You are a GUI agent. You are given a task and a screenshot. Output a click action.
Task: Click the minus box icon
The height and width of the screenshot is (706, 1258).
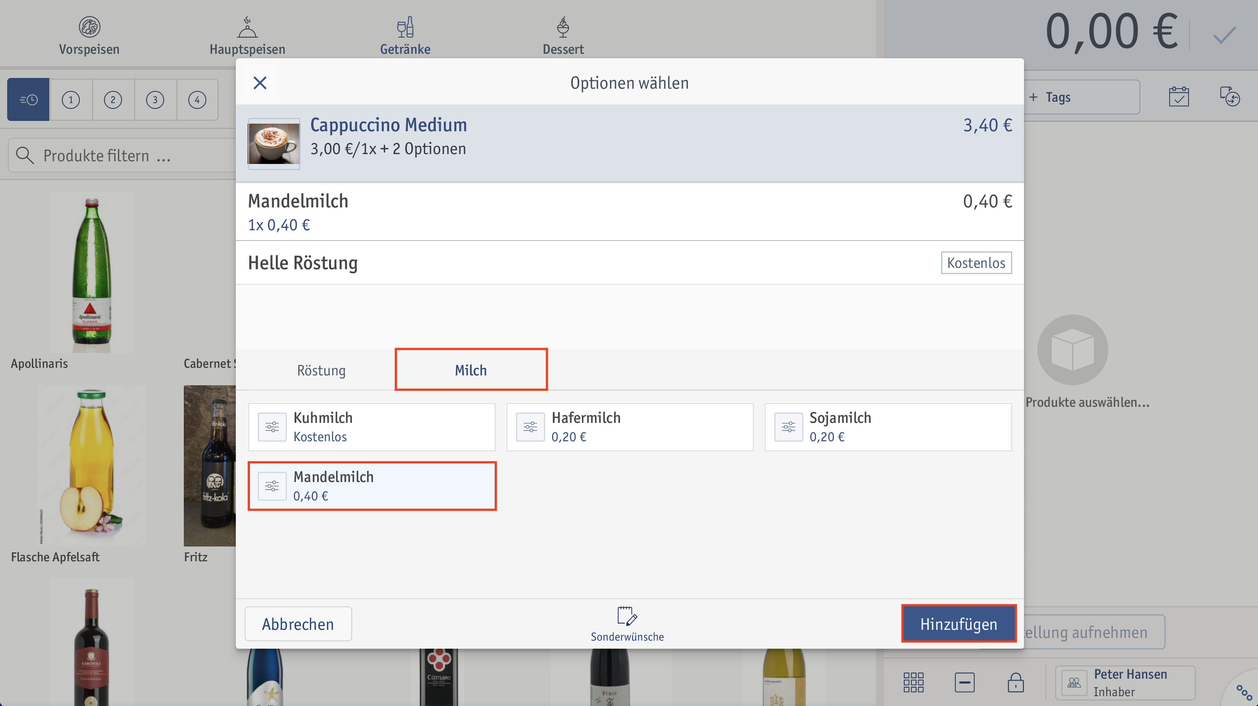964,682
